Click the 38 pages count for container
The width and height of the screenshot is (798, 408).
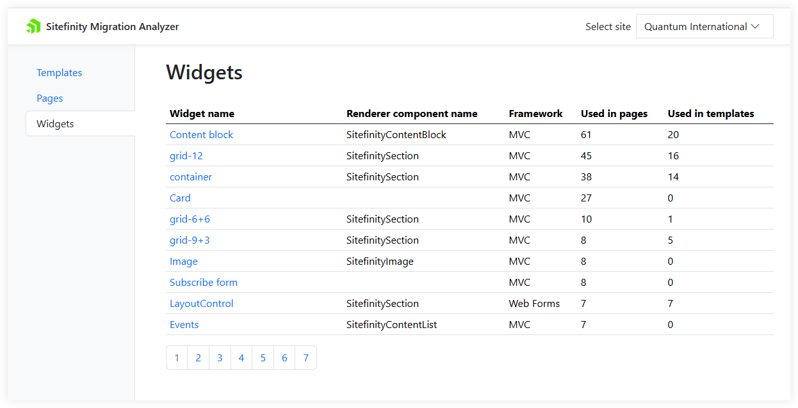click(586, 177)
